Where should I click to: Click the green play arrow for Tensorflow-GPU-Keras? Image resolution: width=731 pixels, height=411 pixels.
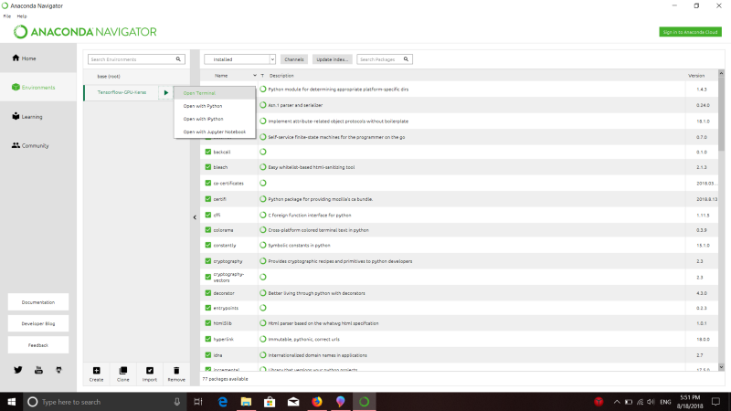point(166,93)
